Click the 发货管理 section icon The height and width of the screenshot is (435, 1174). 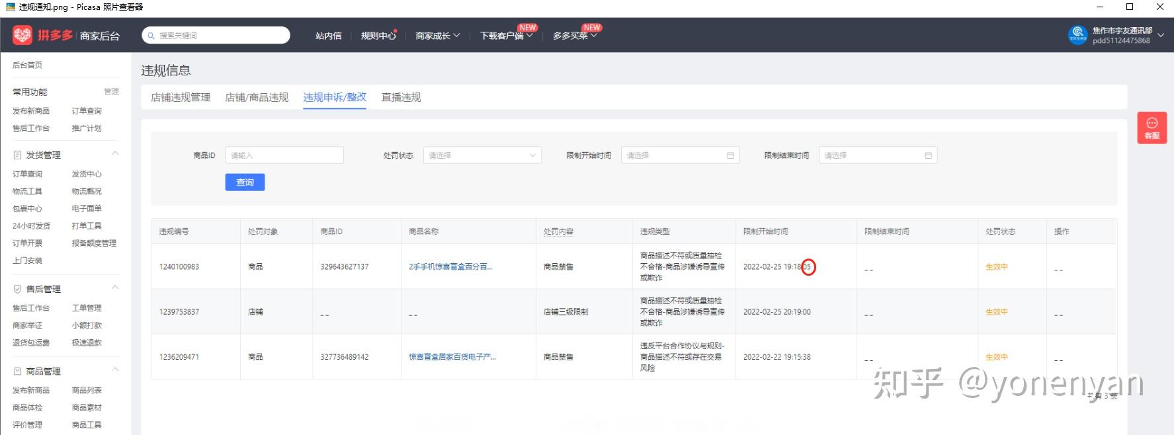coord(18,155)
